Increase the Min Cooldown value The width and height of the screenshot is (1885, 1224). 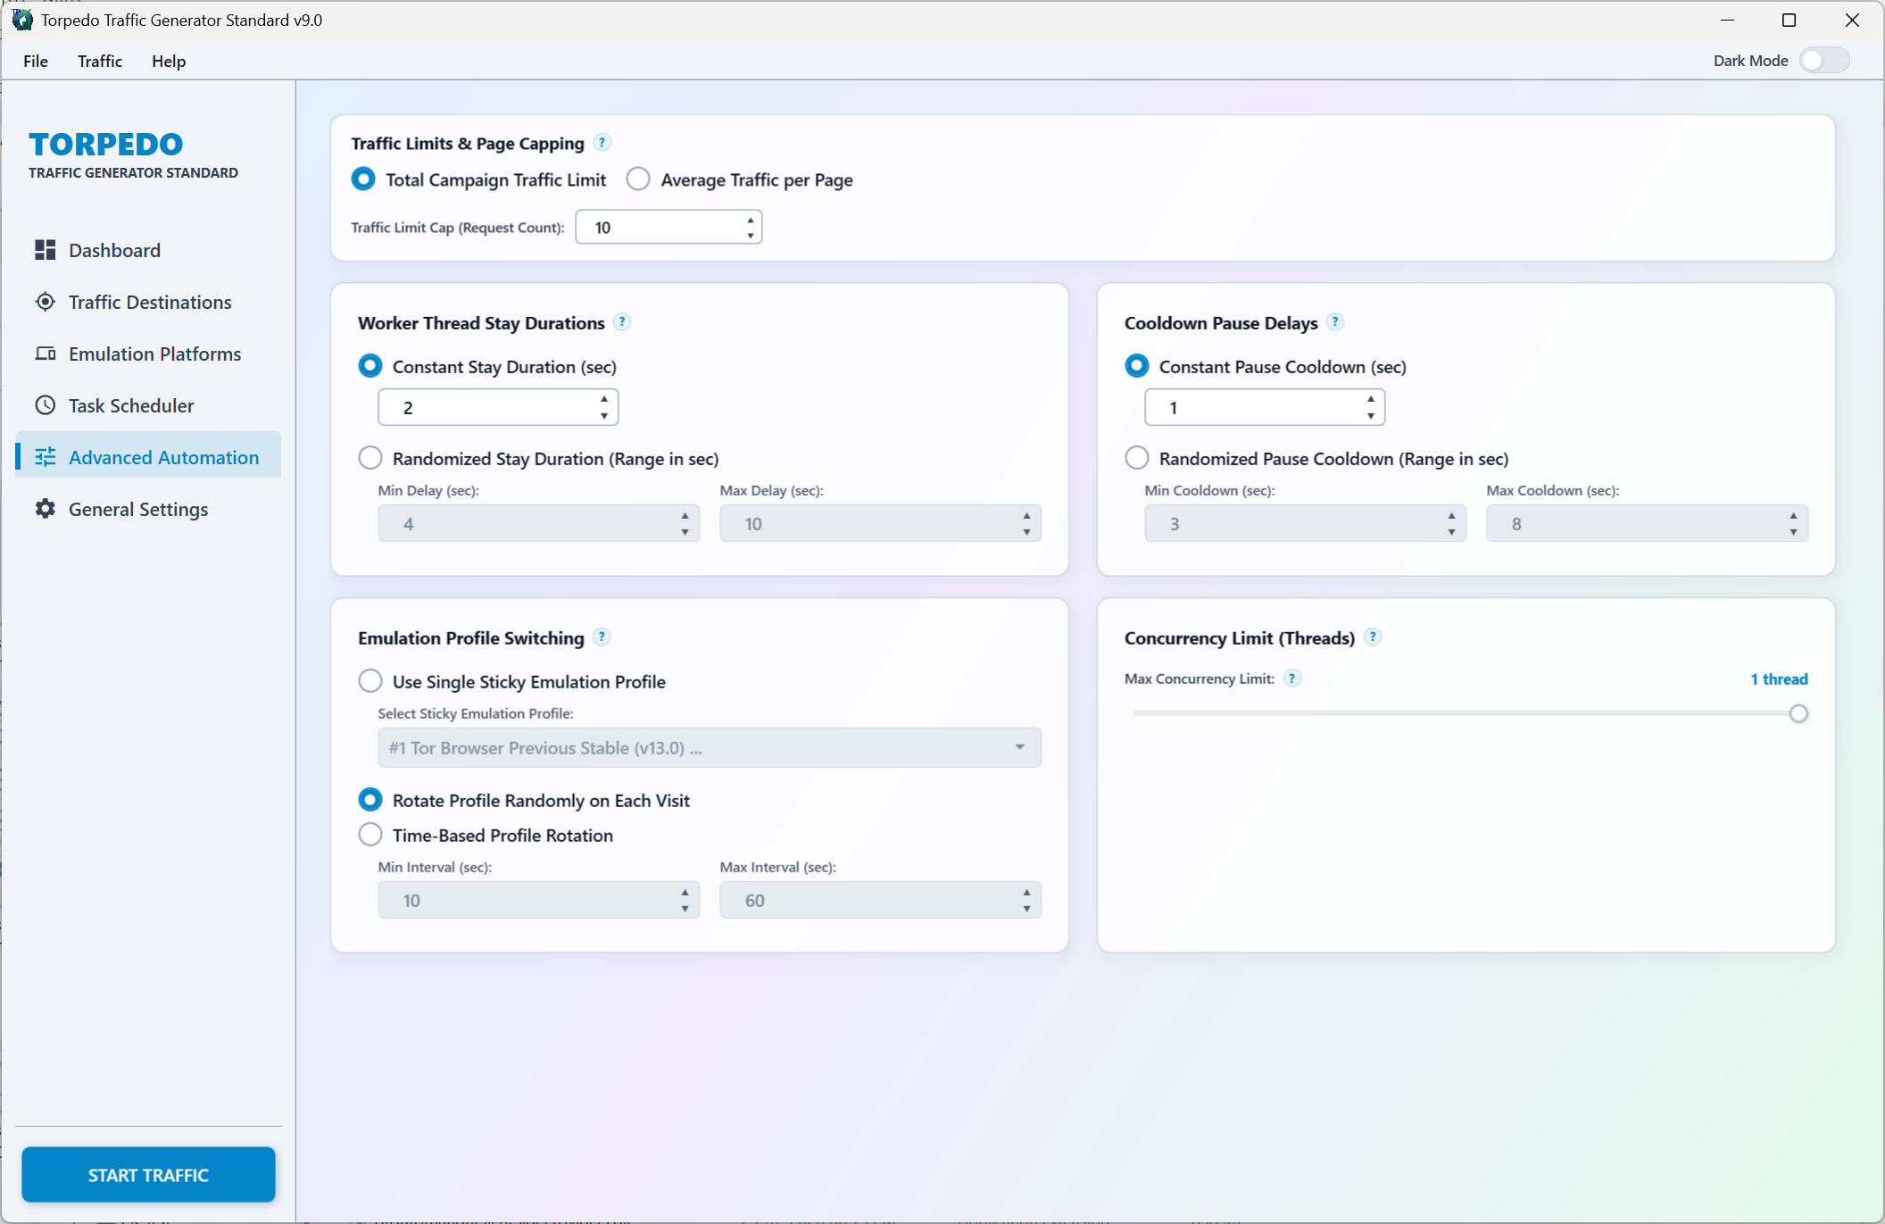tap(1452, 516)
